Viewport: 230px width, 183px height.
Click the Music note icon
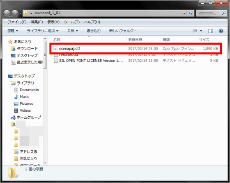[16, 97]
